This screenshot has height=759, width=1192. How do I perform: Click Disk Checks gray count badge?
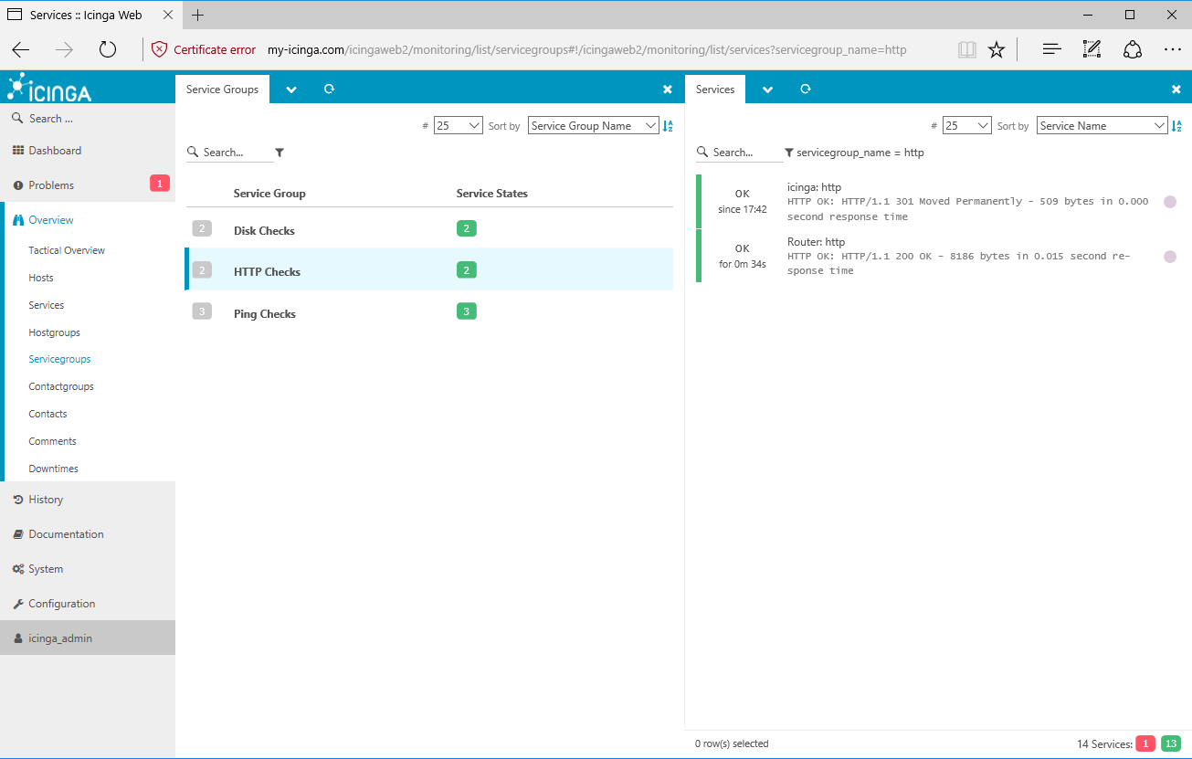tap(202, 228)
